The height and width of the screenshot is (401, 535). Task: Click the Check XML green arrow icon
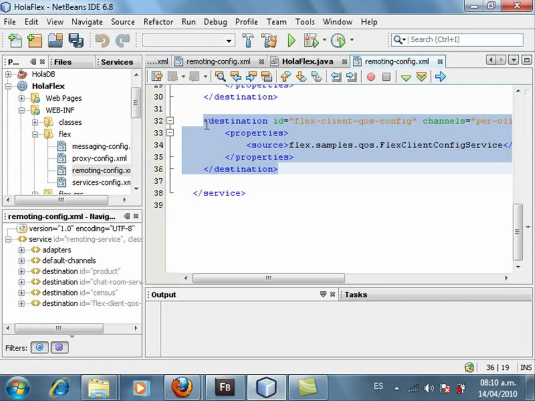coord(406,77)
